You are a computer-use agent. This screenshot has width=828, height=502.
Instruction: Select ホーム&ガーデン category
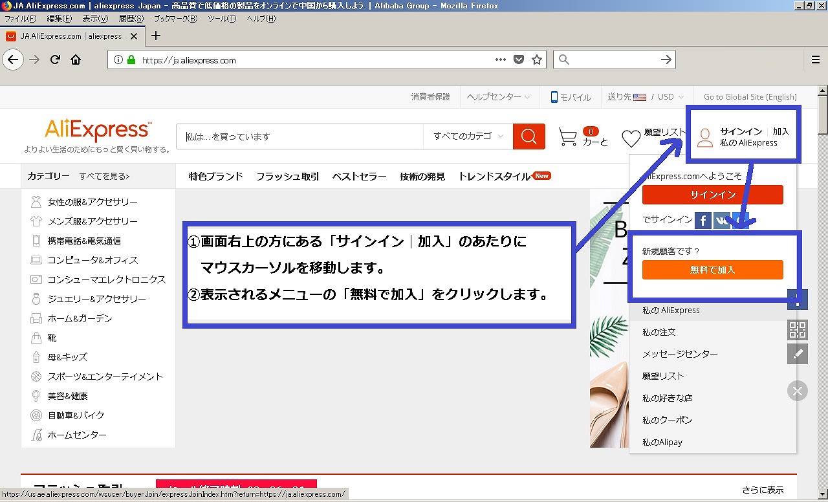[x=80, y=318]
